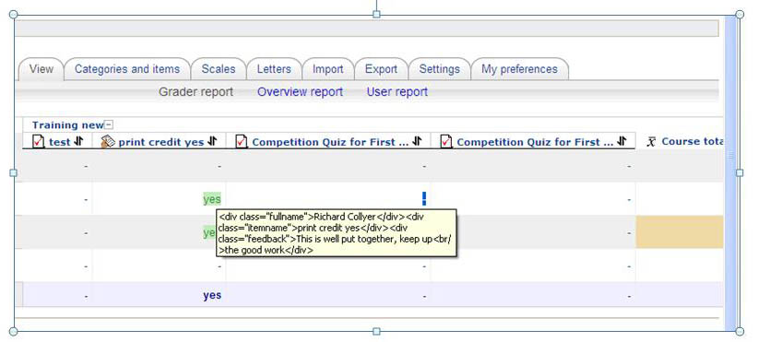Sort by the second Competition Quiz column
This screenshot has width=758, height=342.
click(x=622, y=141)
